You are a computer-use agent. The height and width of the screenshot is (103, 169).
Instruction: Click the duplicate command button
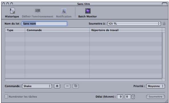coord(76,86)
